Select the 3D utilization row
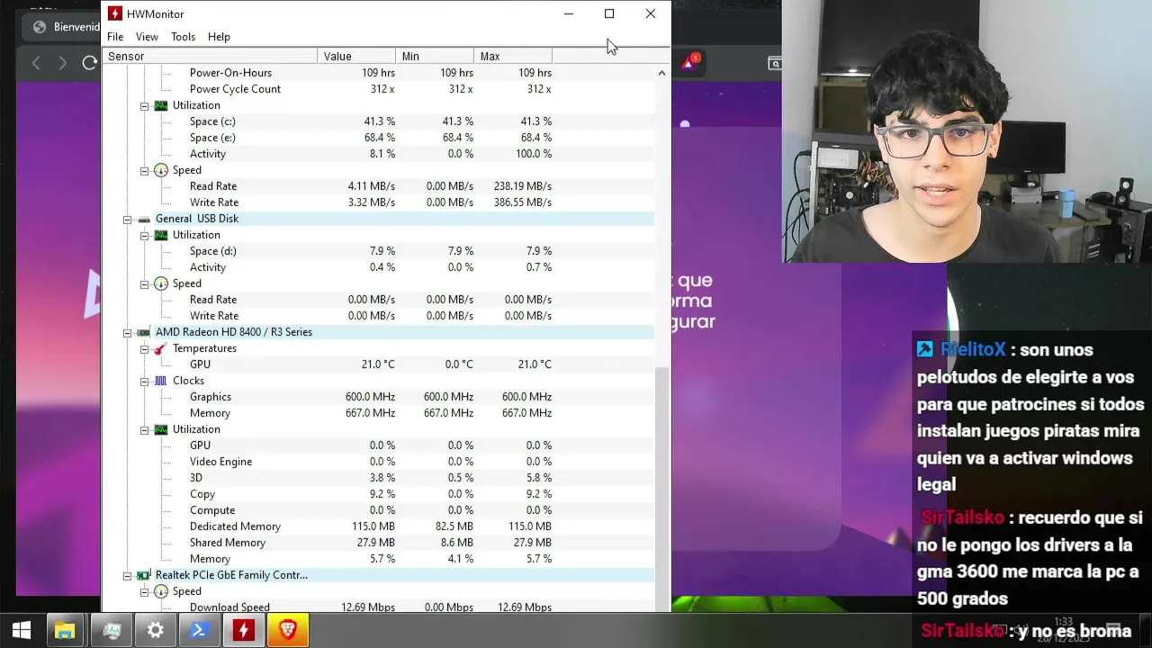This screenshot has height=648, width=1152. coord(378,478)
